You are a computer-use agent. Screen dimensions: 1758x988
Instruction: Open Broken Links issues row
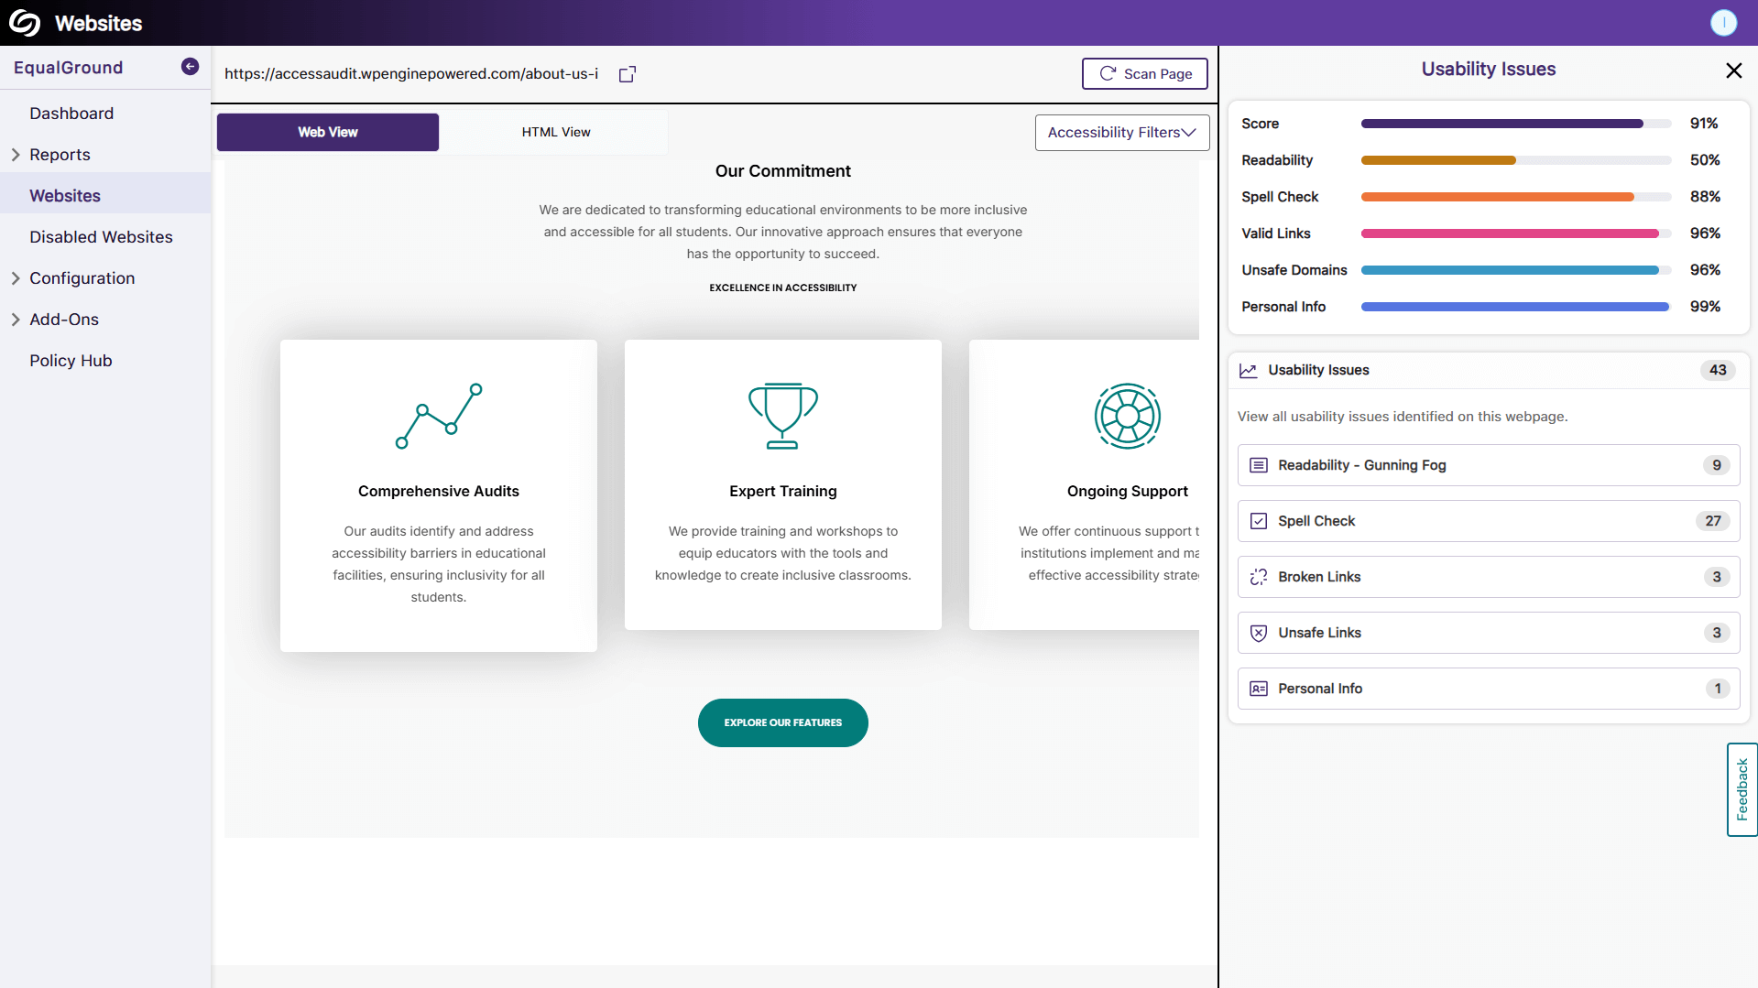click(1489, 577)
